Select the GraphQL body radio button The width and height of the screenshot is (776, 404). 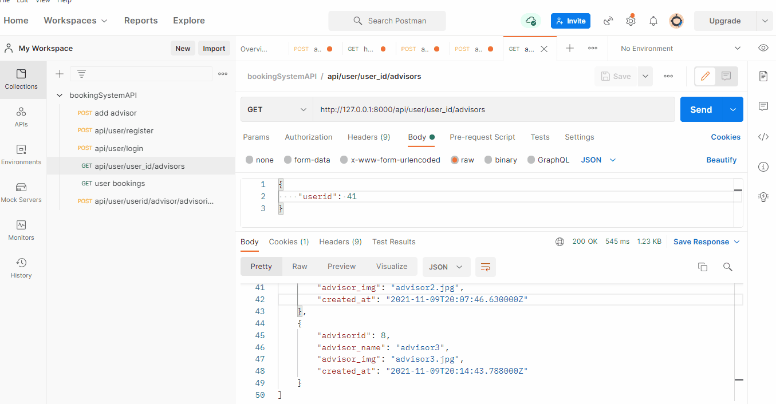click(x=531, y=160)
